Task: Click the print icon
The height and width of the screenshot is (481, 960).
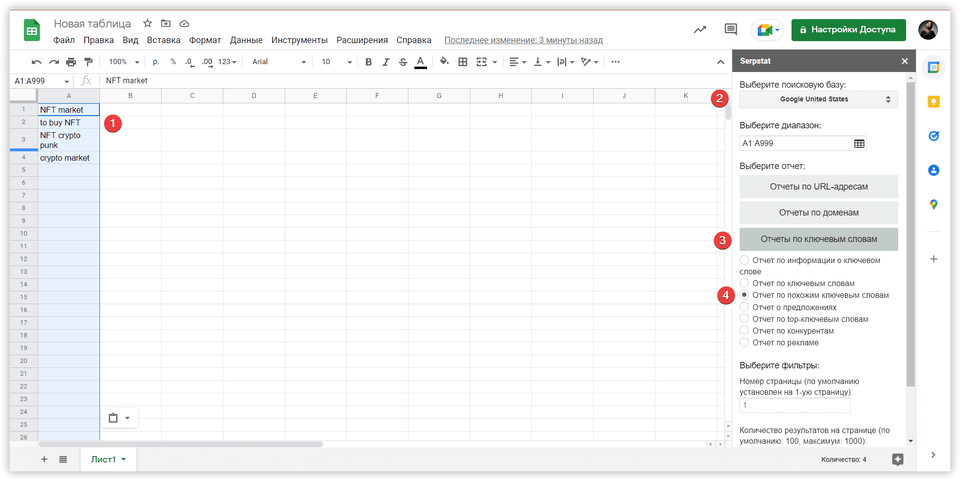Action: coord(71,62)
